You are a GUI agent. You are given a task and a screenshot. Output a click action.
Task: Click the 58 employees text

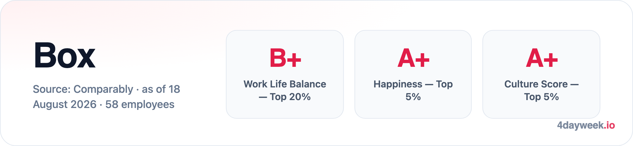click(140, 104)
